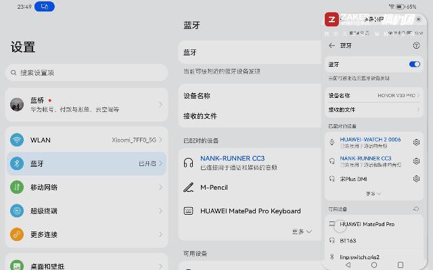This screenshot has width=433, height=270.
Task: Click the green 移动网络 icon
Action: [x=17, y=188]
